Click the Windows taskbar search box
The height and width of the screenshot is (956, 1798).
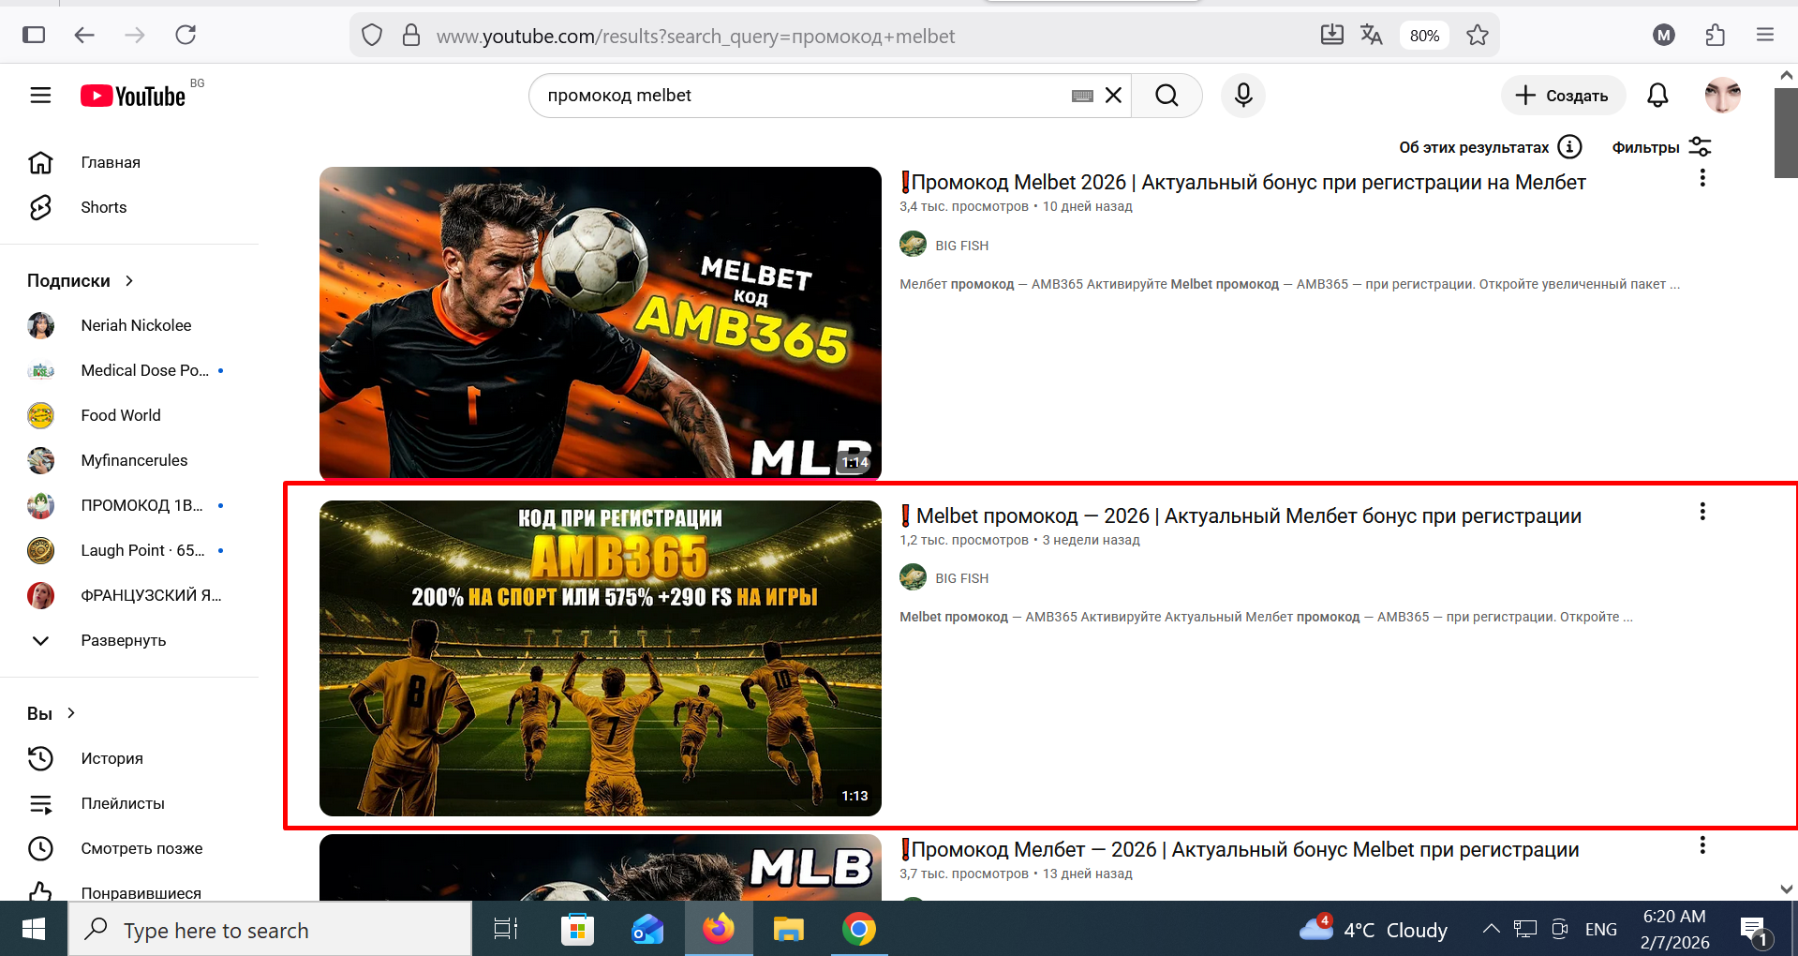[x=270, y=930]
